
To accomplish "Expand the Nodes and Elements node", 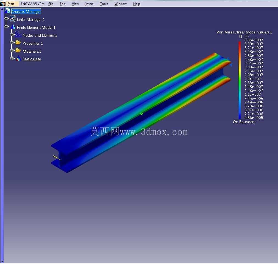I will click(12, 34).
